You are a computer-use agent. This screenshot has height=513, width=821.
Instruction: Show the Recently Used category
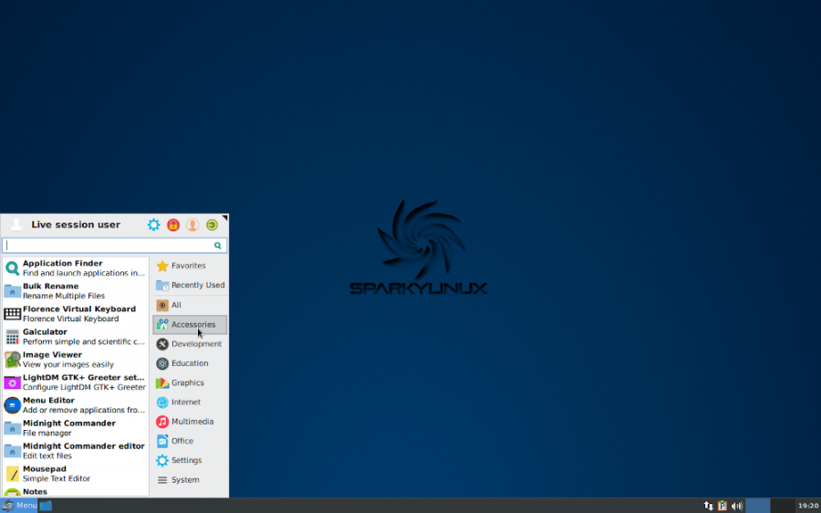click(190, 285)
